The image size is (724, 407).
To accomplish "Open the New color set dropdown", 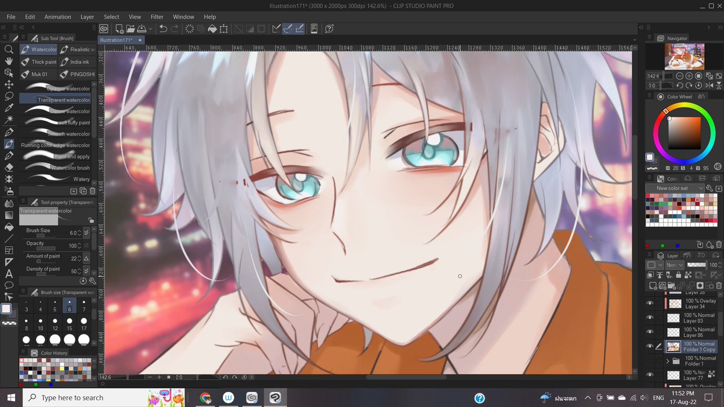I will pyautogui.click(x=675, y=188).
